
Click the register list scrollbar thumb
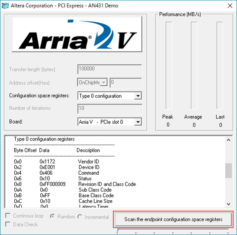[228, 170]
